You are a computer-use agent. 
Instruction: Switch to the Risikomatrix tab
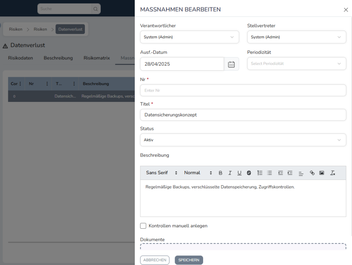[97, 58]
